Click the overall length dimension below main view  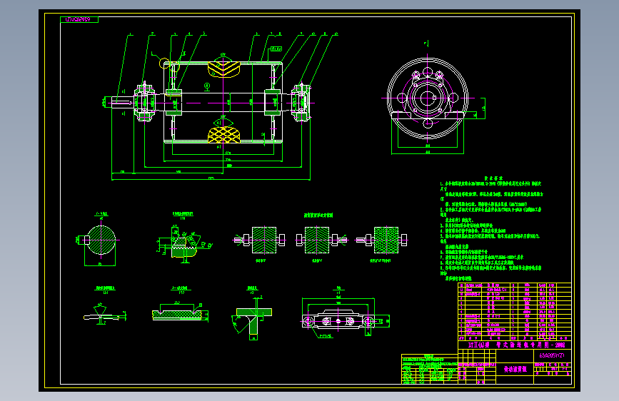click(x=211, y=179)
